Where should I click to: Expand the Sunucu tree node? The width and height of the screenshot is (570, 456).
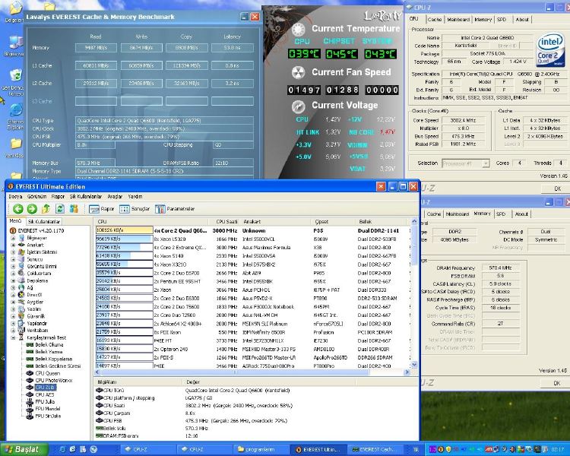(x=14, y=259)
